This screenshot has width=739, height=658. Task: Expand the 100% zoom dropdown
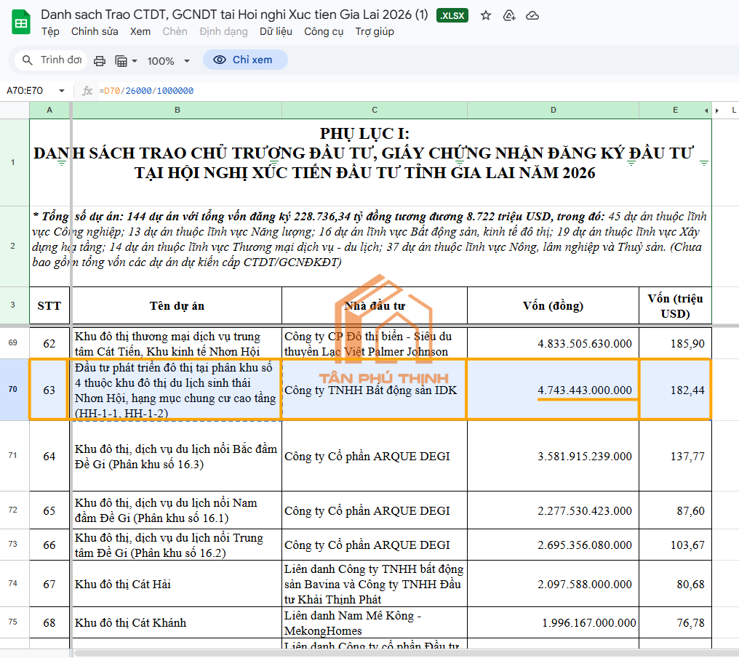(187, 61)
